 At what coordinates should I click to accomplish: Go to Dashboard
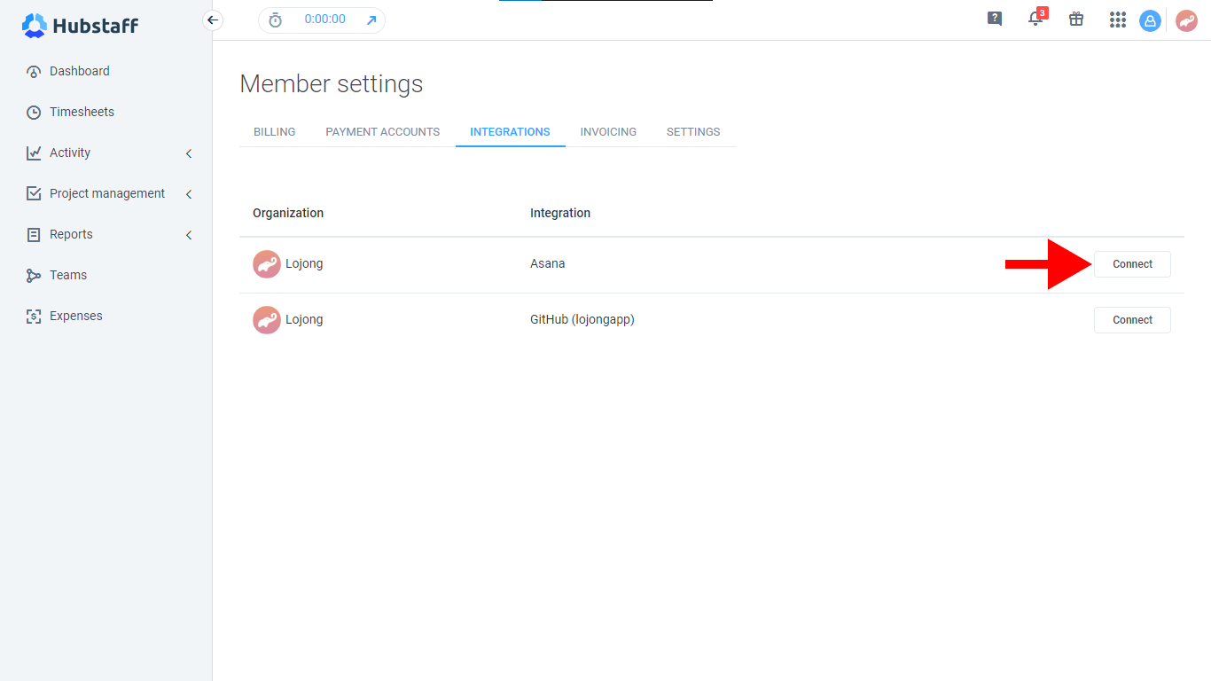pyautogui.click(x=80, y=71)
